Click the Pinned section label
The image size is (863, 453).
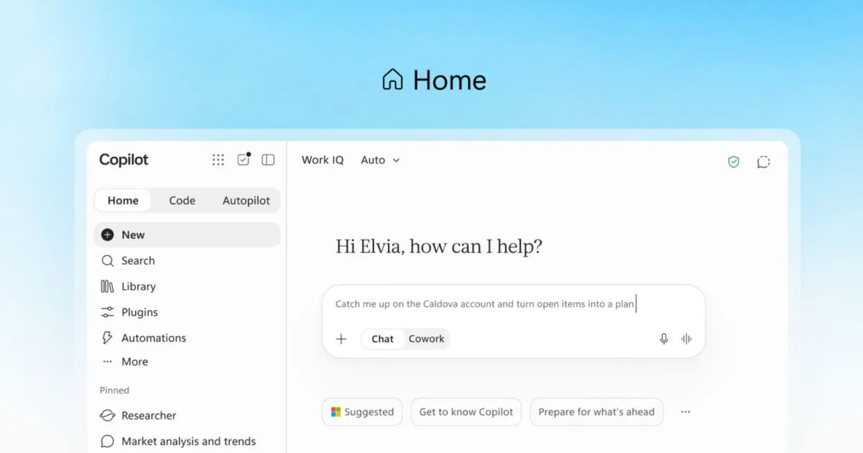point(114,390)
